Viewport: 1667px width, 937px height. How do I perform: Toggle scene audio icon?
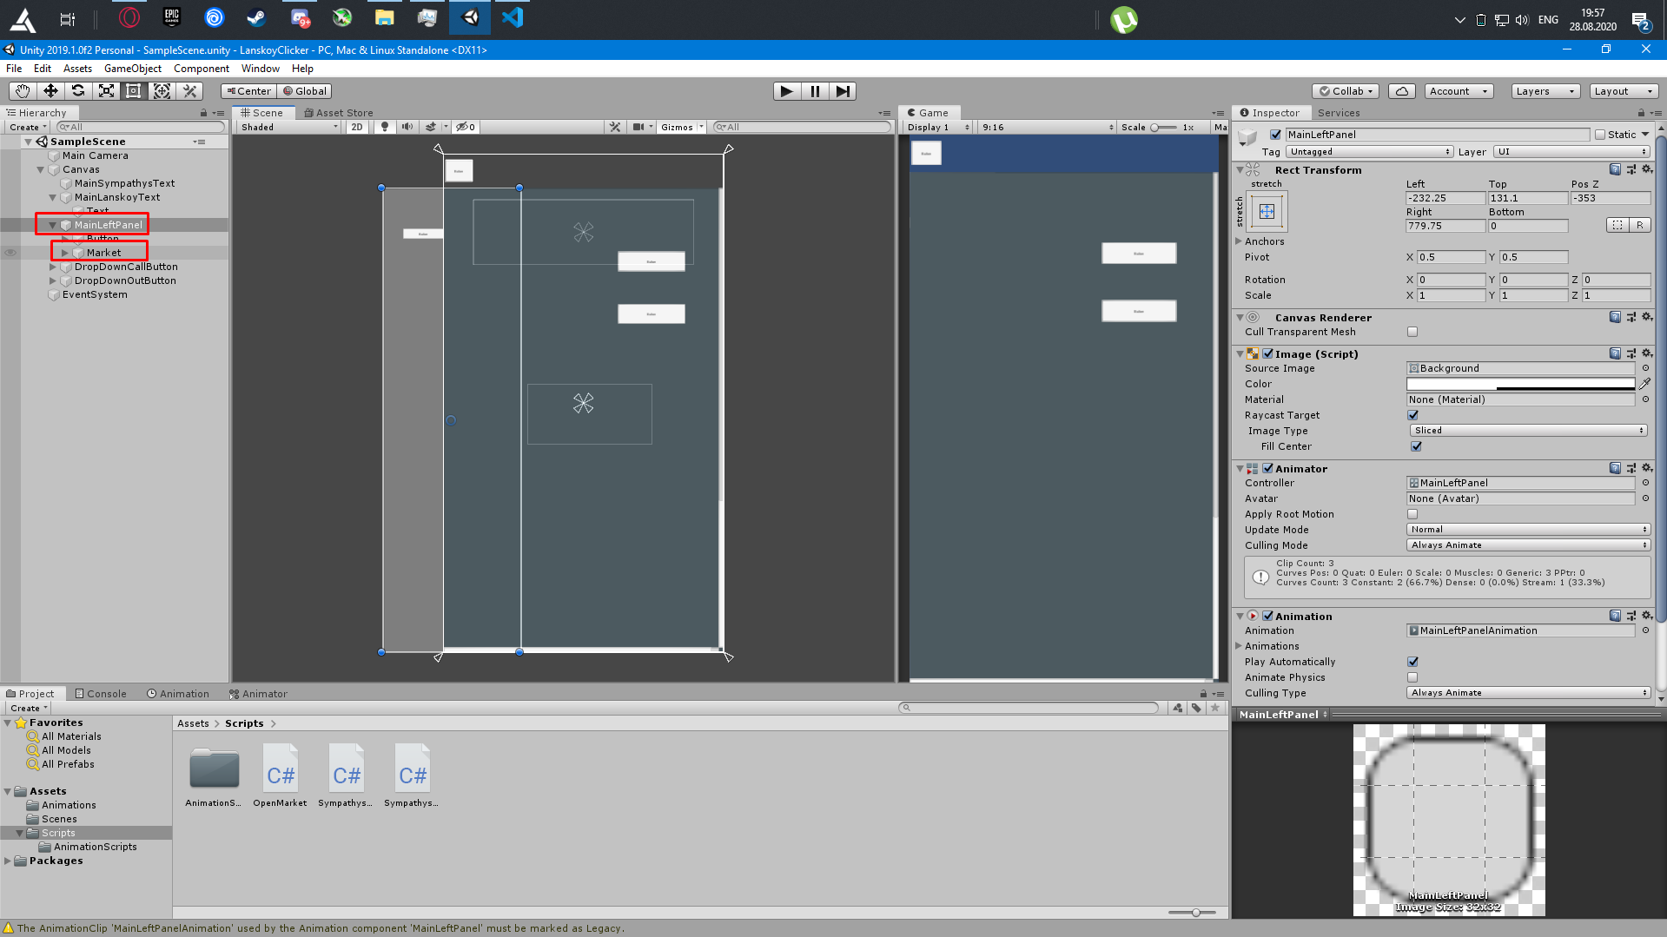407,127
